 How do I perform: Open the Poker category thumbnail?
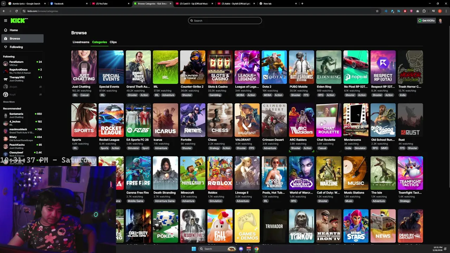(x=166, y=226)
